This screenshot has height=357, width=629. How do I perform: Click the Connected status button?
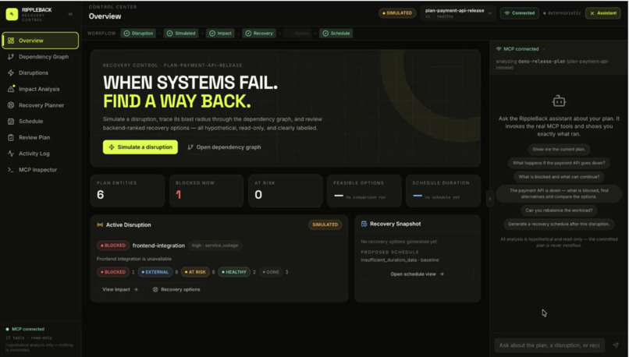pos(520,13)
